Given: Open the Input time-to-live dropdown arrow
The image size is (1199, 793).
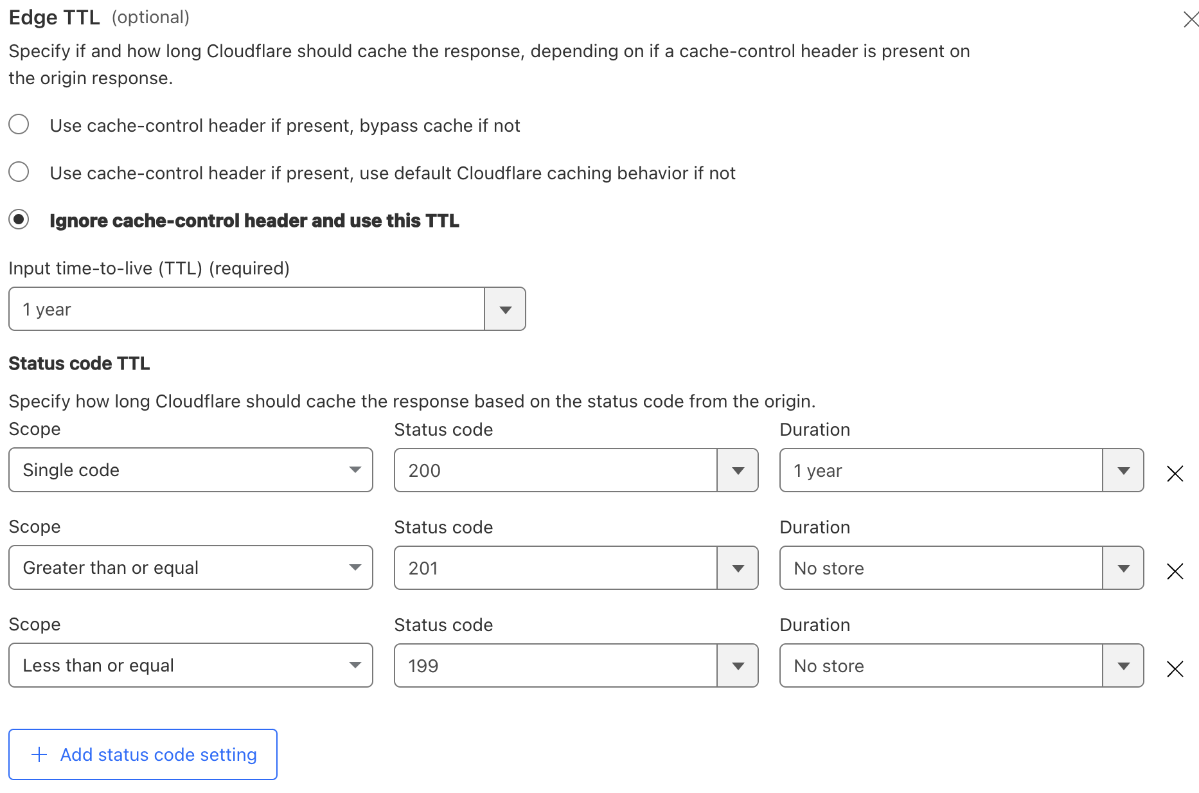Looking at the screenshot, I should tap(505, 310).
